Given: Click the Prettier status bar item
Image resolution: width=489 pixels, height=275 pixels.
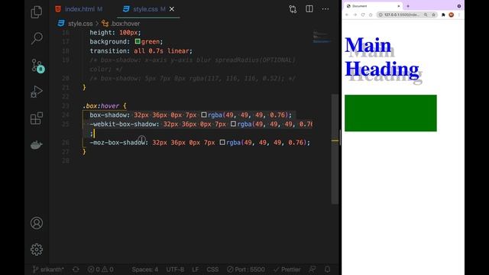Looking at the screenshot, I should (x=287, y=270).
